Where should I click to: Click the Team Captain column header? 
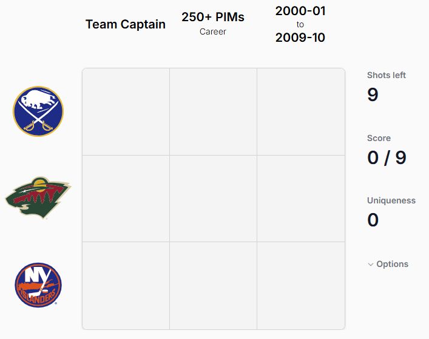pyautogui.click(x=126, y=24)
